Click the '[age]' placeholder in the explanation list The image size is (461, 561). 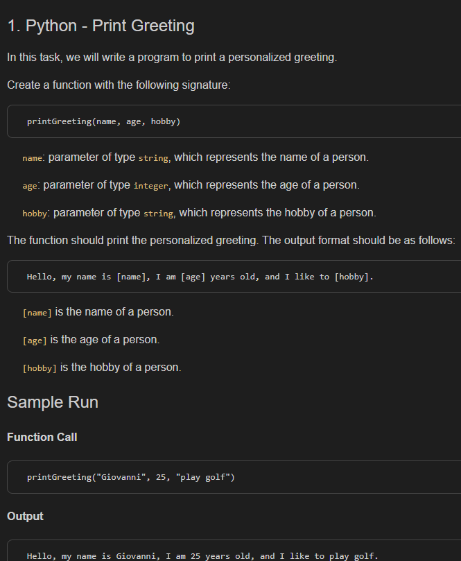click(35, 340)
